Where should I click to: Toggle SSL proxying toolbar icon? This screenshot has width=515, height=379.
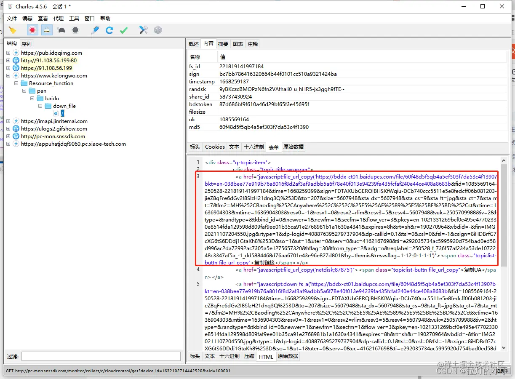(x=47, y=30)
